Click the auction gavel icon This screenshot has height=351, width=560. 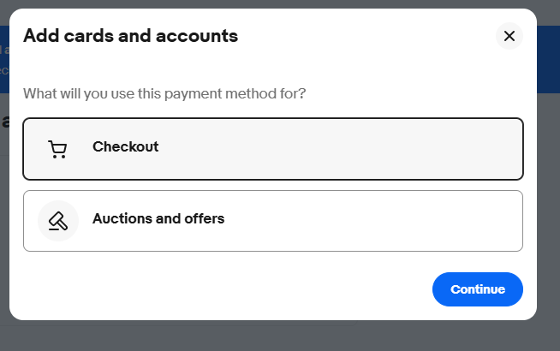click(57, 221)
